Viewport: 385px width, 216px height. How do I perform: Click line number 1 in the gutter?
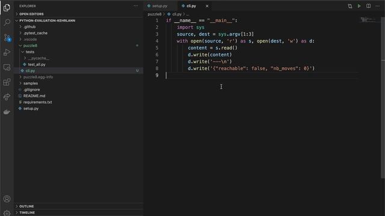click(x=157, y=20)
